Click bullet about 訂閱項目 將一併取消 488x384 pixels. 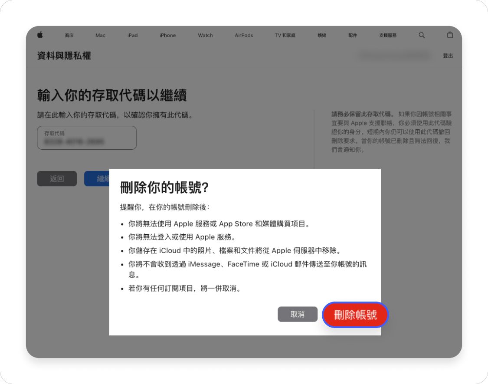[x=186, y=289]
